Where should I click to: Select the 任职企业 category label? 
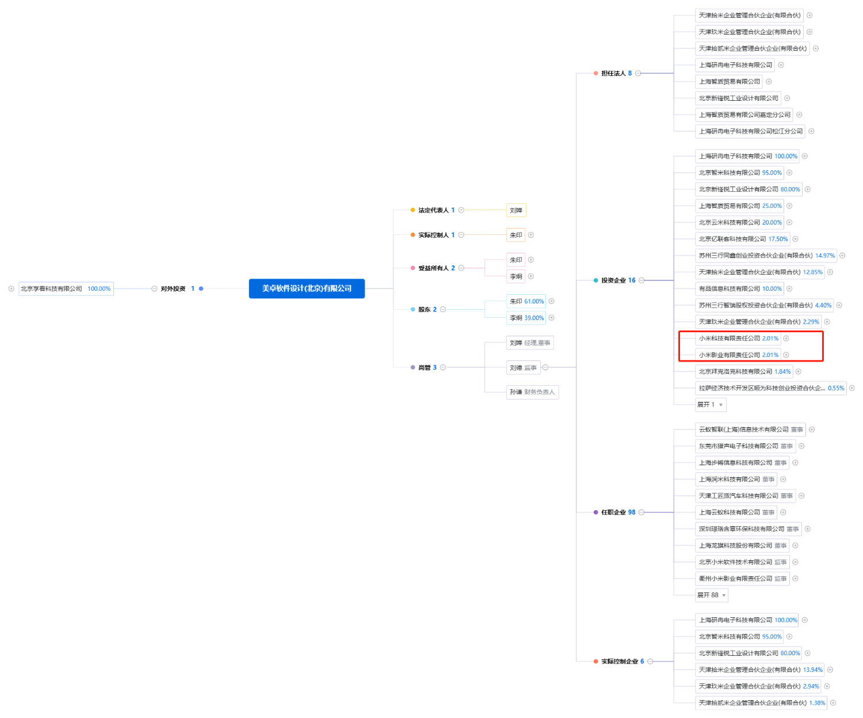614,512
